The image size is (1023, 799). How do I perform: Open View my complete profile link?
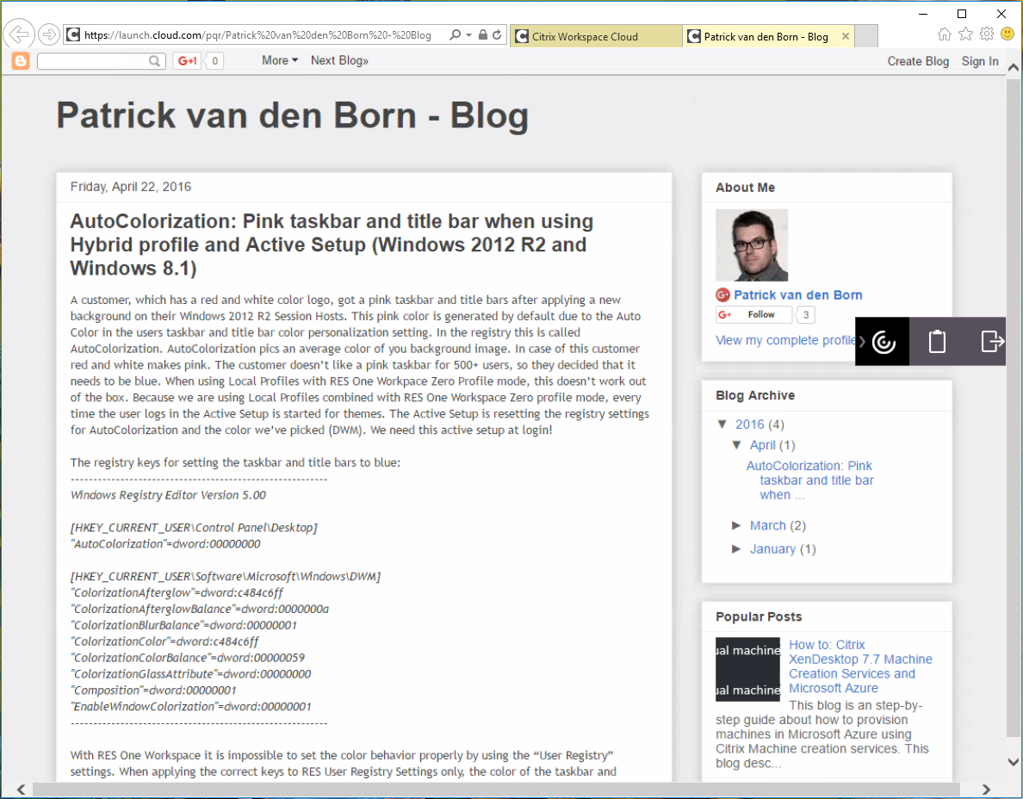click(785, 340)
